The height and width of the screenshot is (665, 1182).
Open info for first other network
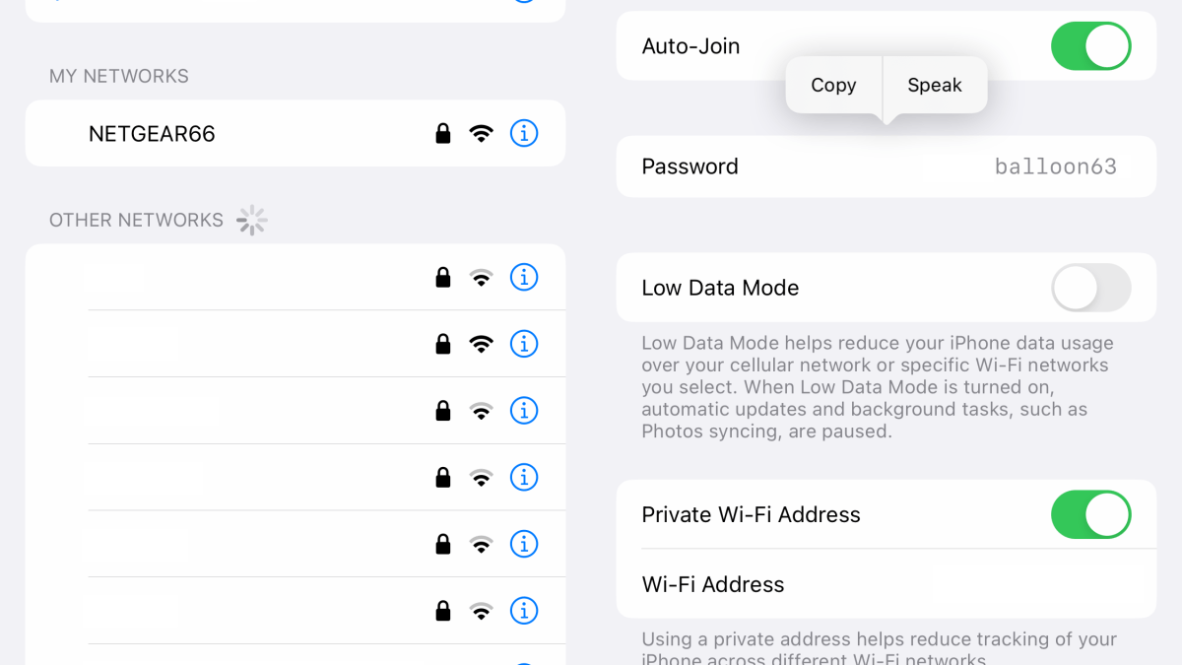tap(524, 278)
